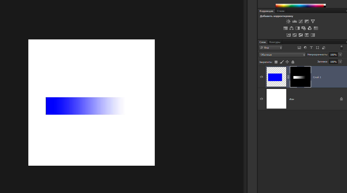The height and width of the screenshot is (193, 347).
Task: Click the Слой 1 layer name
Action: [317, 77]
